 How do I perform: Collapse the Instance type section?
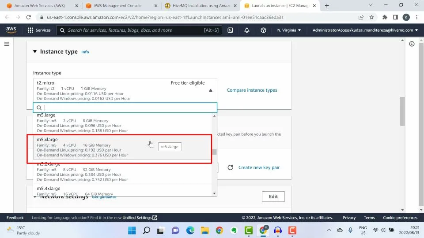pyautogui.click(x=35, y=51)
